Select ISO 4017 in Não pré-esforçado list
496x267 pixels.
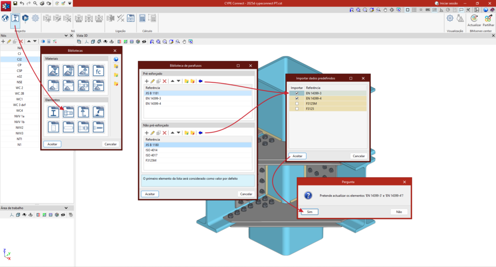[x=198, y=156]
